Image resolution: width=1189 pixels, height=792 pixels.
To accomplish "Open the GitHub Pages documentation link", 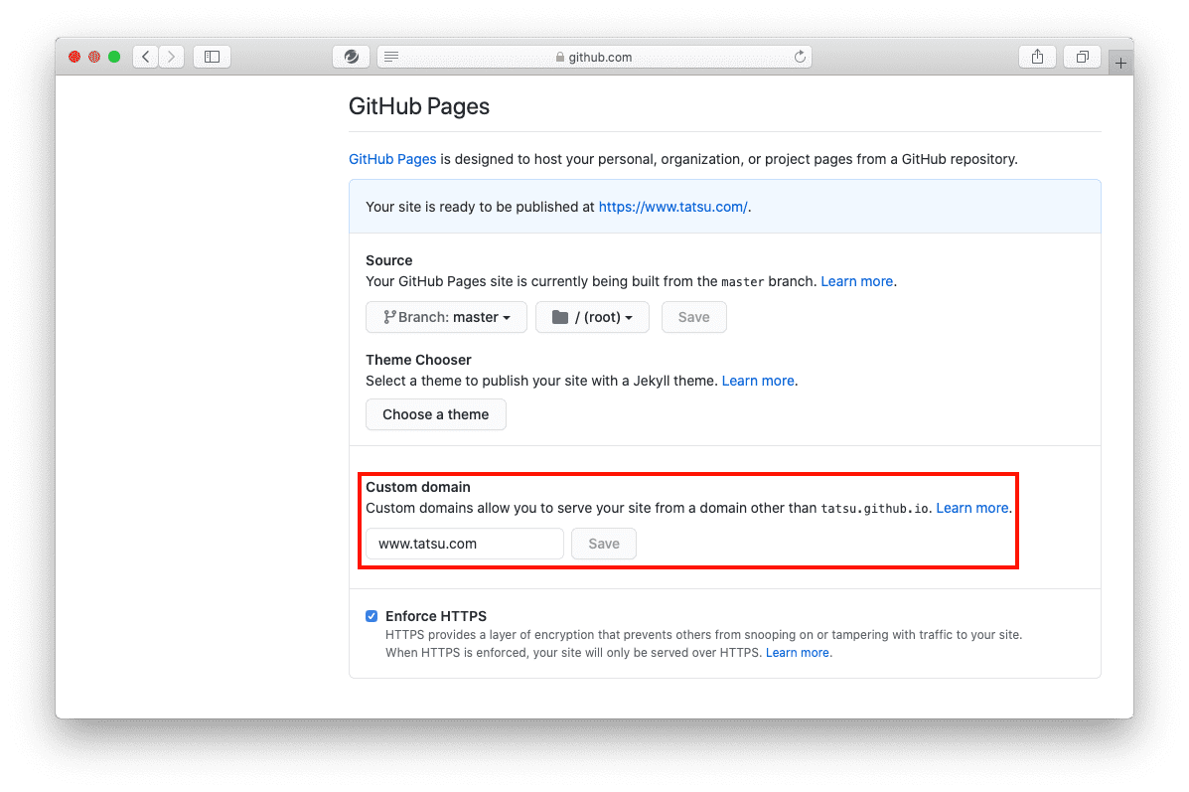I will point(392,159).
